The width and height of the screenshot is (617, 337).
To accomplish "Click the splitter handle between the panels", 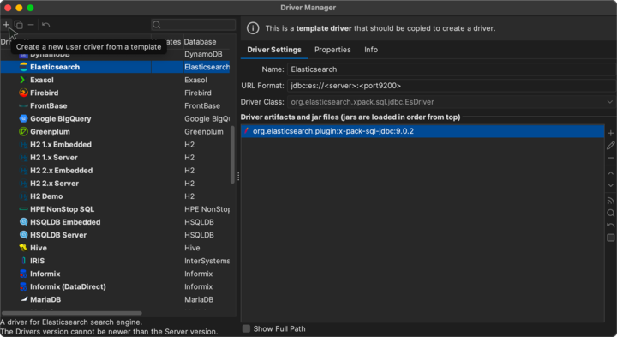I will 238,177.
